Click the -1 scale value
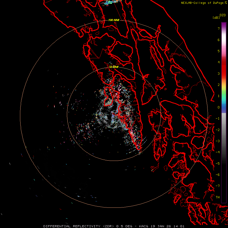 click(x=218, y=119)
